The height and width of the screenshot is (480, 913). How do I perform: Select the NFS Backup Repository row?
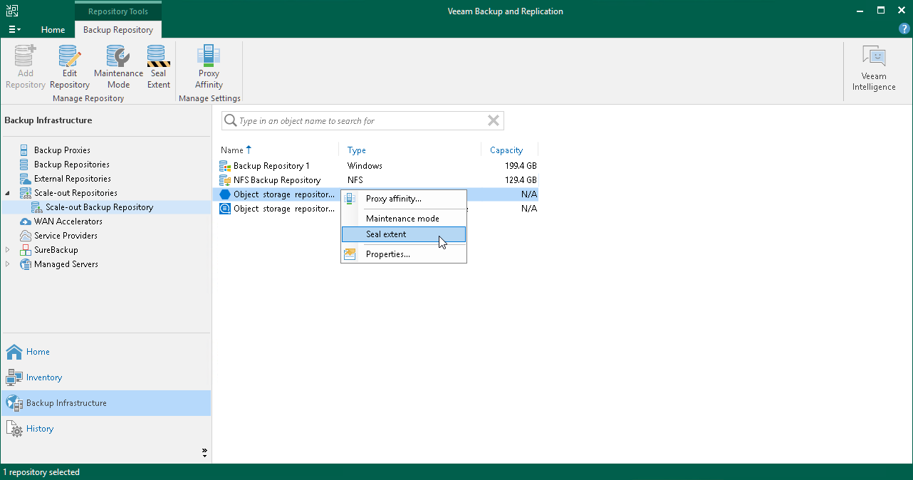277,180
